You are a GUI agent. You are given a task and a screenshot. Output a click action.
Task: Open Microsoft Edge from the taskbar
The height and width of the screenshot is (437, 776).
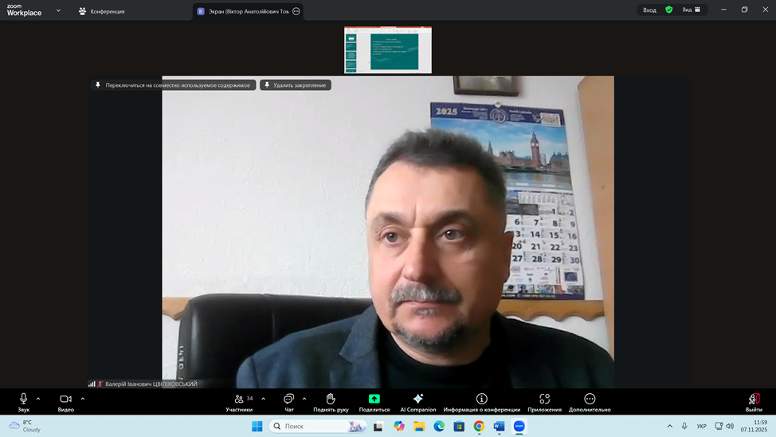(x=439, y=426)
